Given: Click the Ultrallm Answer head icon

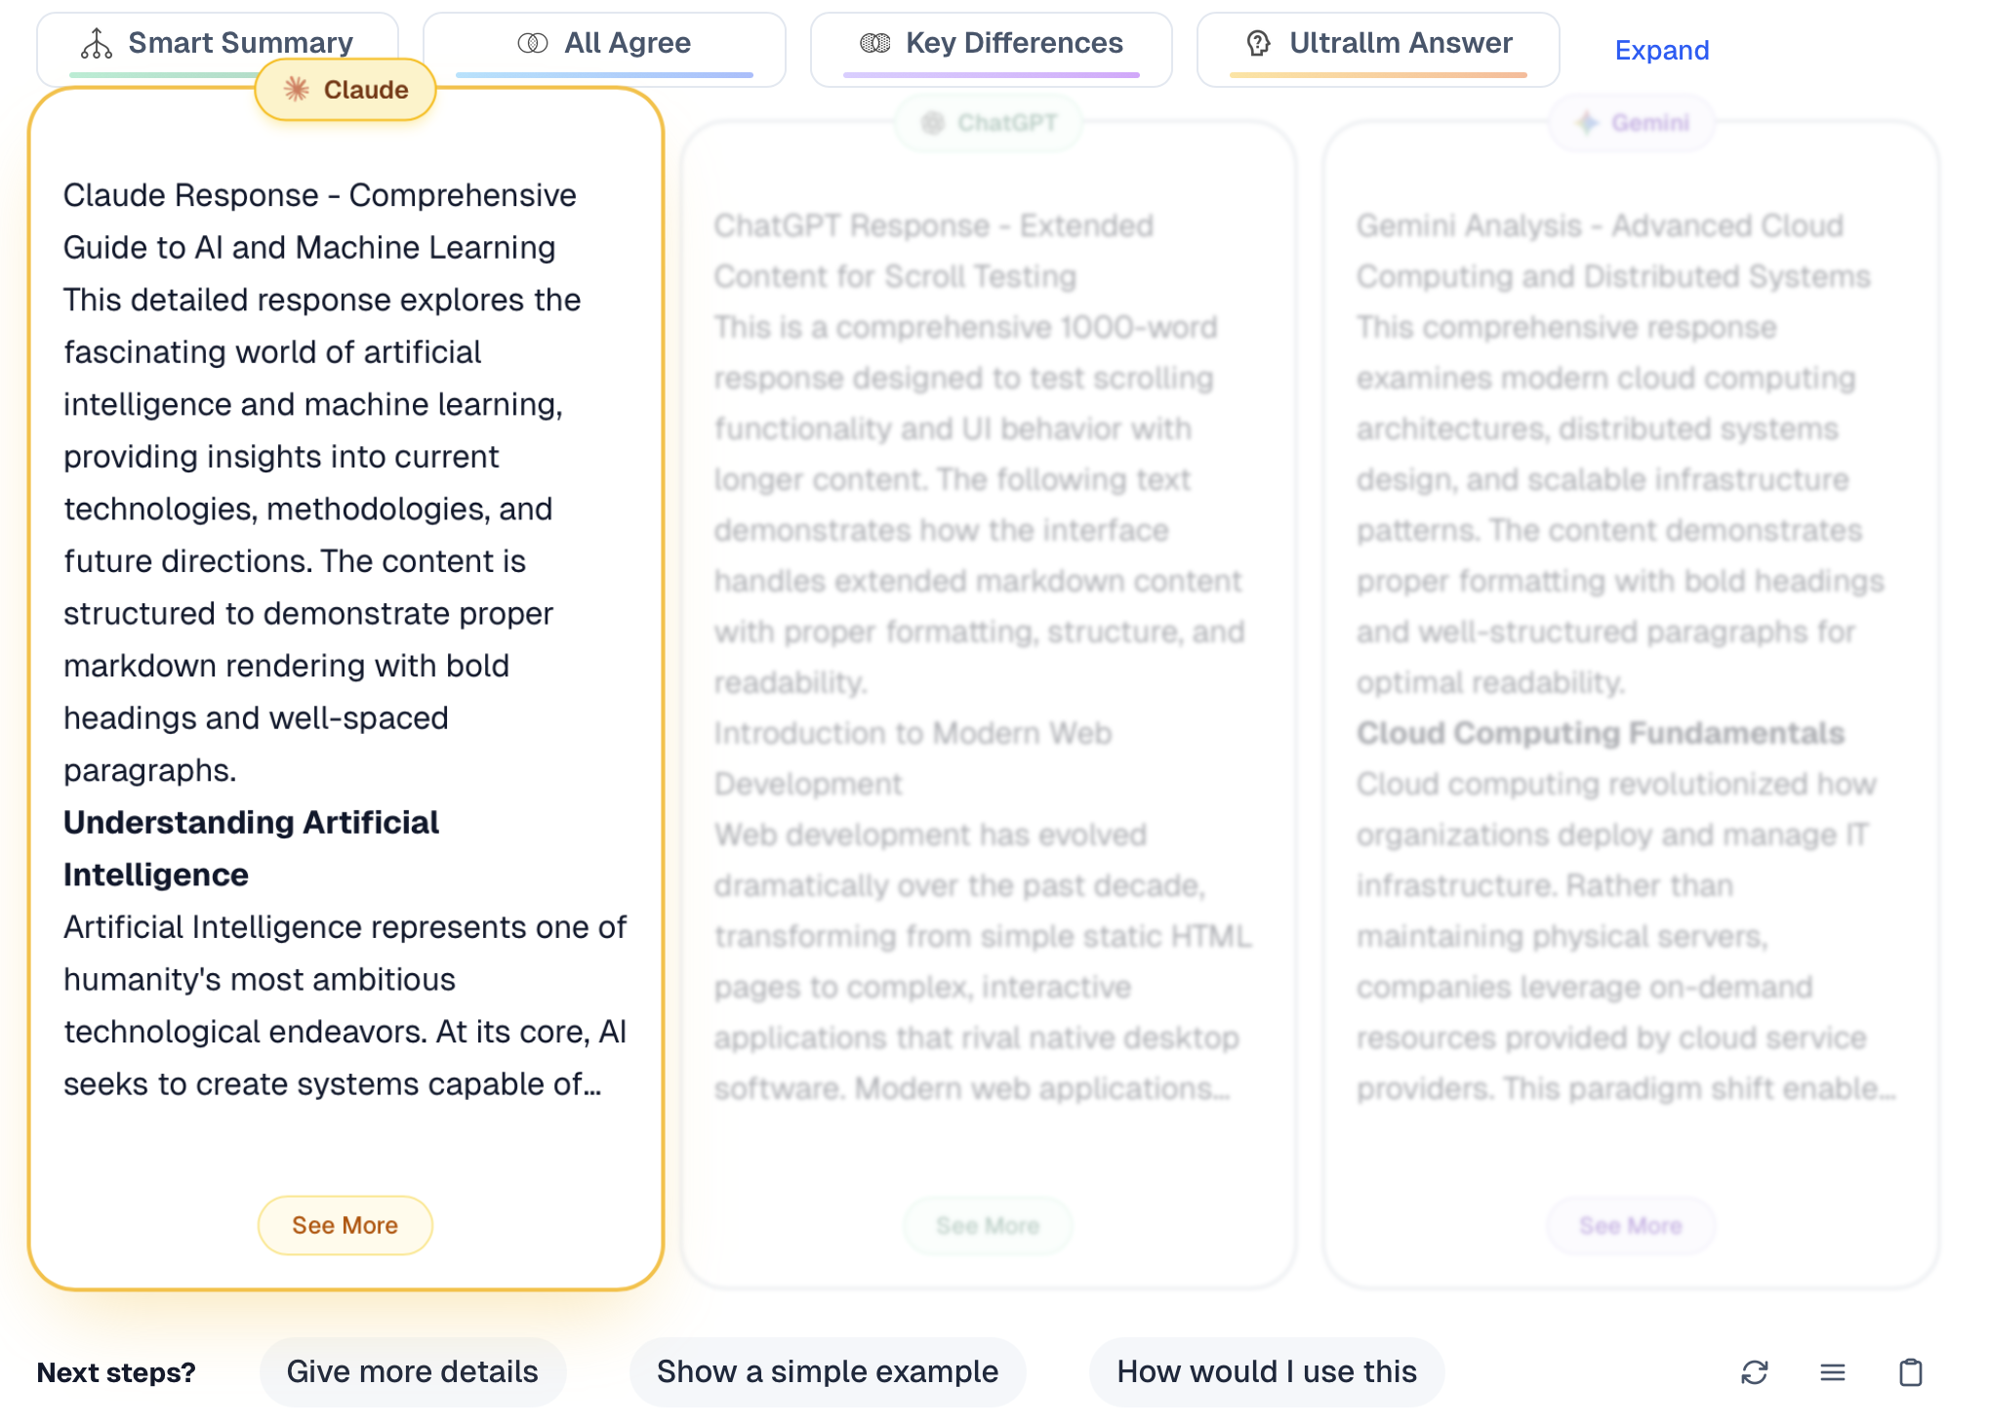Looking at the screenshot, I should tap(1257, 42).
